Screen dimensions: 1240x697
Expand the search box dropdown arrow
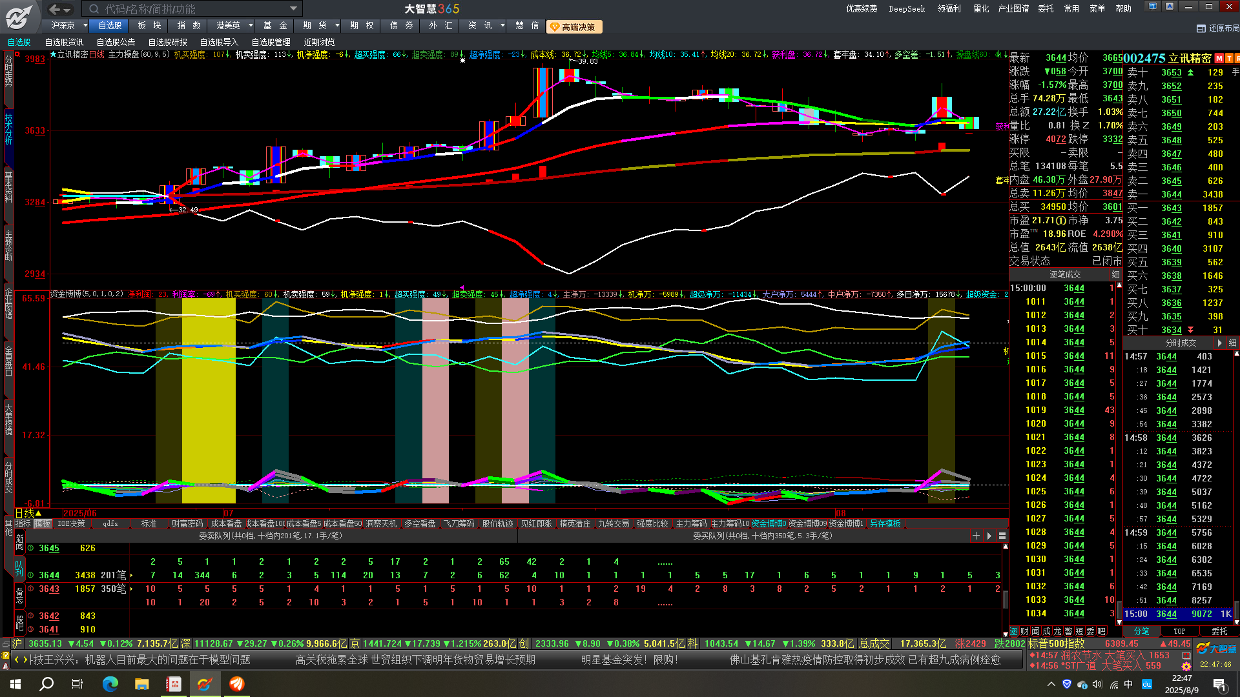tap(294, 9)
